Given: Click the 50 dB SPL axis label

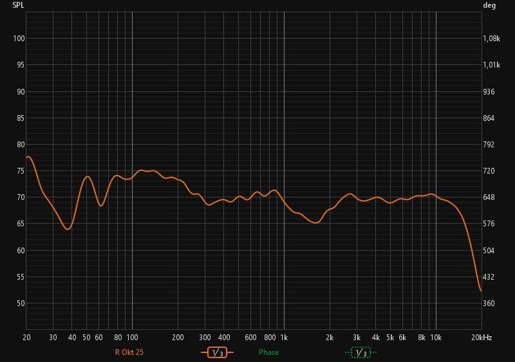Looking at the screenshot, I should pos(20,303).
